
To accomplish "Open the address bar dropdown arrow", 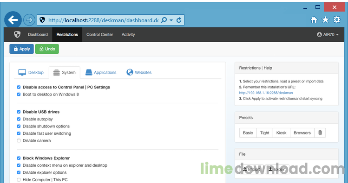I will click(x=171, y=20).
